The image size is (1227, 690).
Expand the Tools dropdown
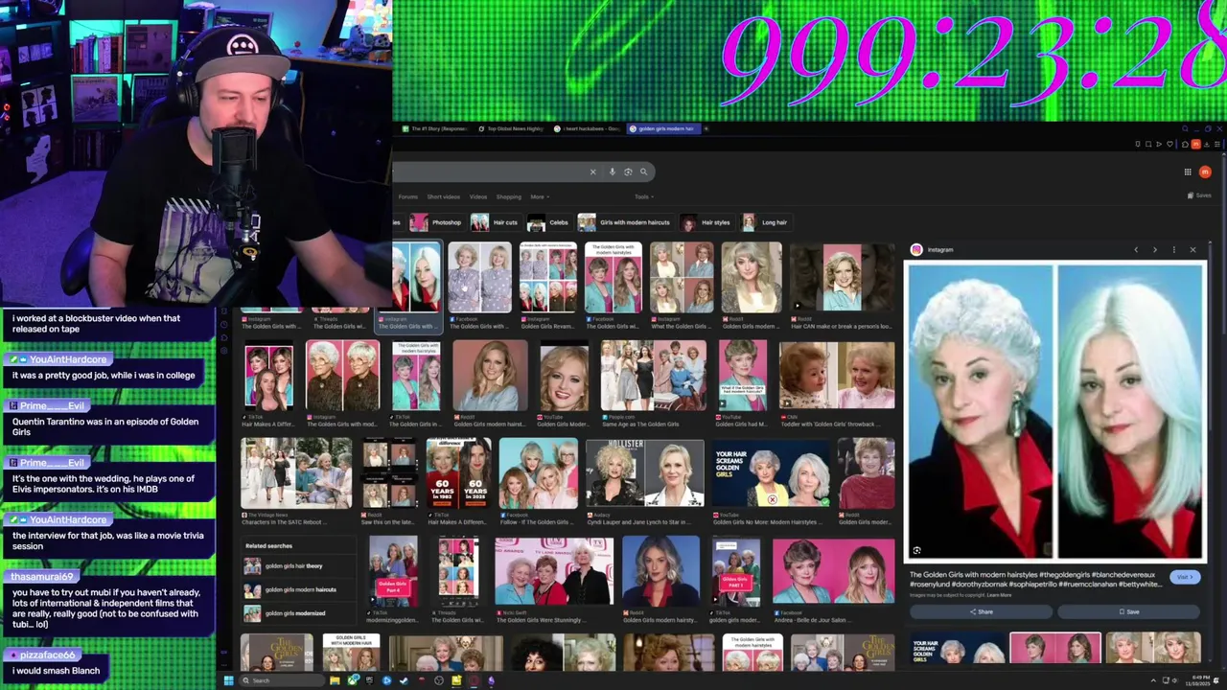tap(644, 196)
